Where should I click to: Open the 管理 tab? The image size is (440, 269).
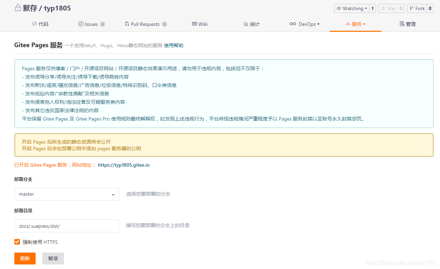(x=408, y=24)
